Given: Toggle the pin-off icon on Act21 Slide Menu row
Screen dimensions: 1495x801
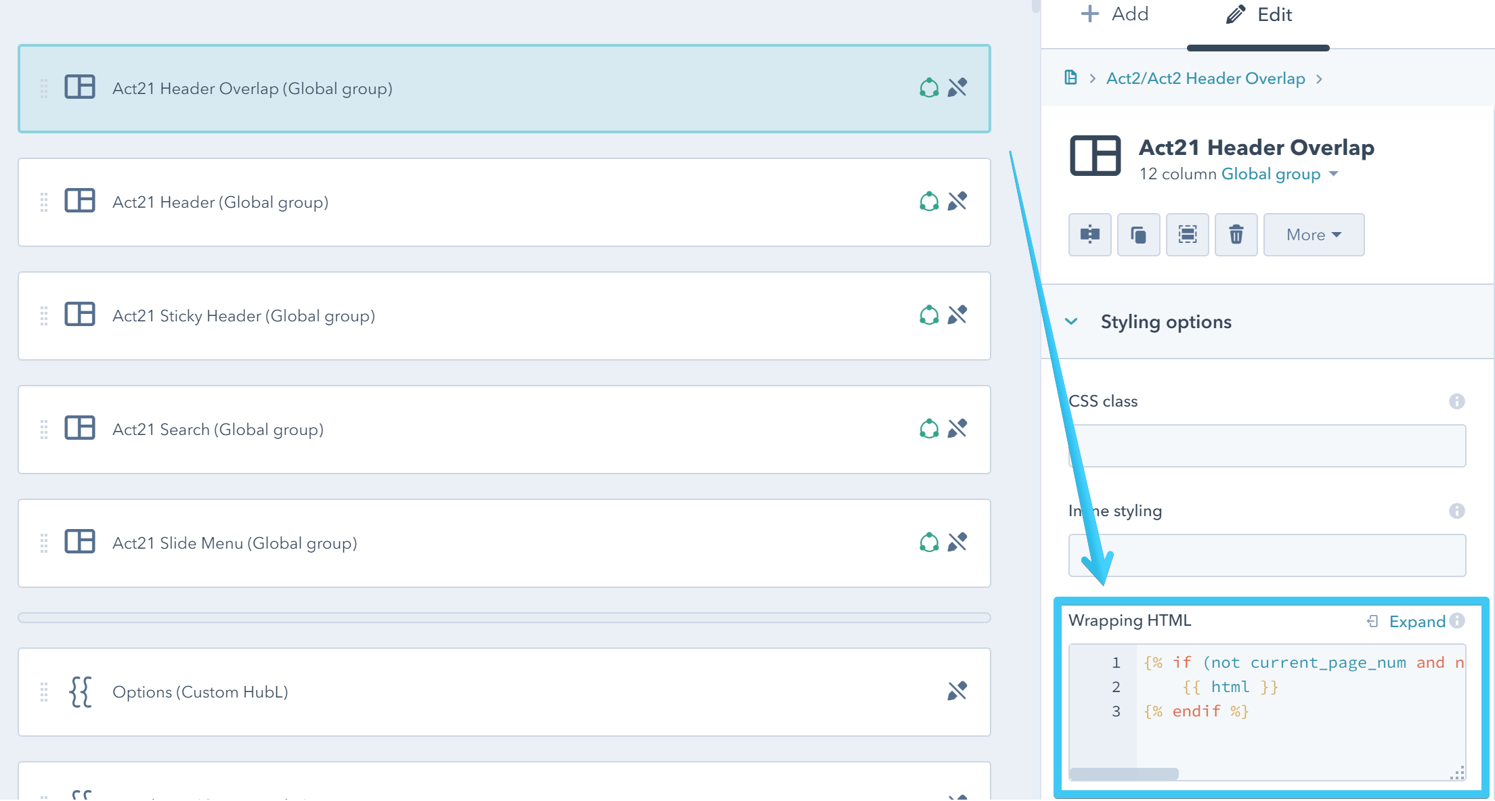Looking at the screenshot, I should 957,543.
